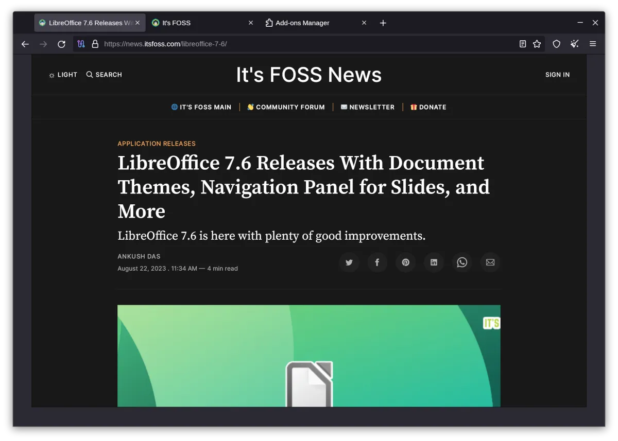
Task: Share the article on Twitter
Action: (349, 262)
